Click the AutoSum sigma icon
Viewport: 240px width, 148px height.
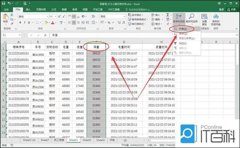pos(168,15)
